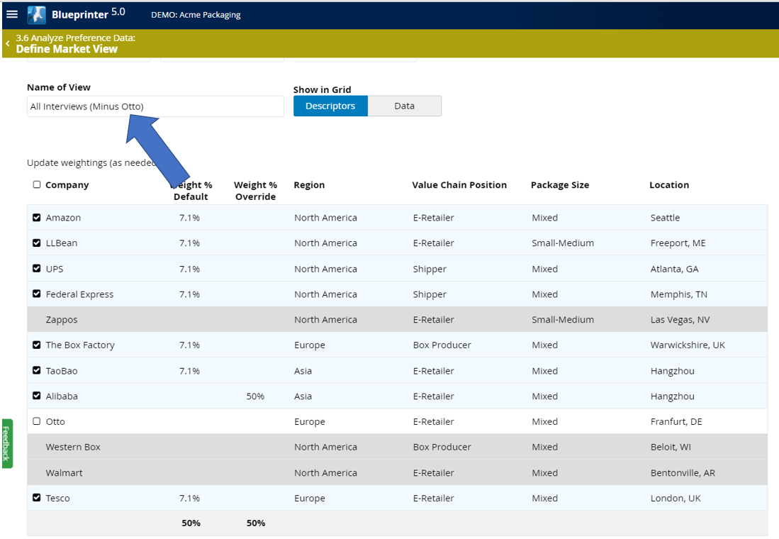Uncheck the TaoBao checkbox
The width and height of the screenshot is (779, 539).
(x=37, y=370)
